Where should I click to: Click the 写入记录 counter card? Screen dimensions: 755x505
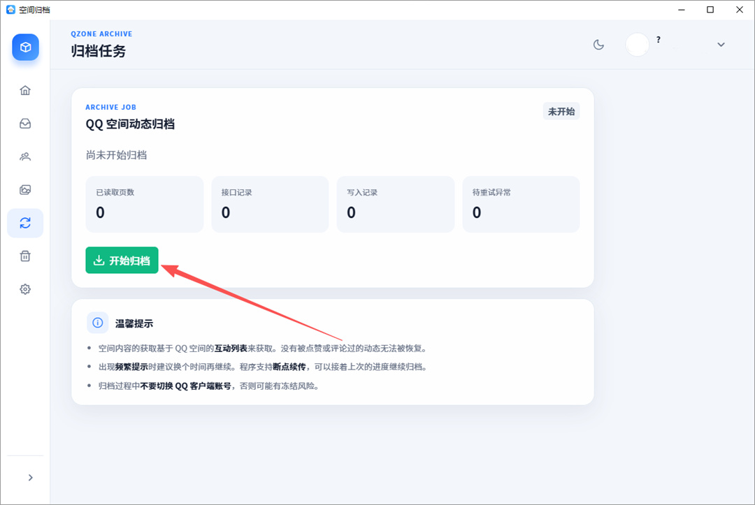point(395,205)
